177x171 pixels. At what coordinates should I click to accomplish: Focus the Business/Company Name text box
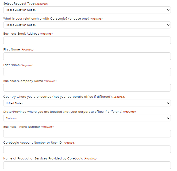pyautogui.click(x=87, y=88)
